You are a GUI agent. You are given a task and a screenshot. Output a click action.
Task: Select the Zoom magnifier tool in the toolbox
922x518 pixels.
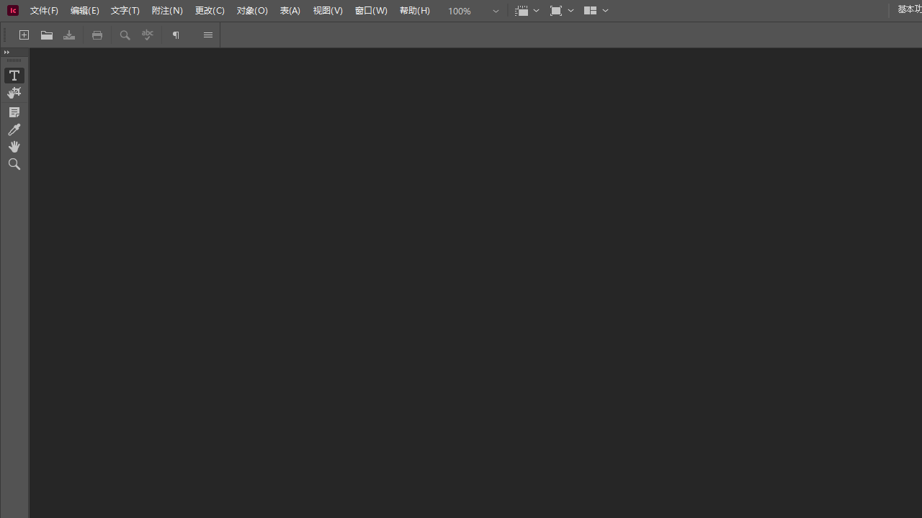(14, 164)
